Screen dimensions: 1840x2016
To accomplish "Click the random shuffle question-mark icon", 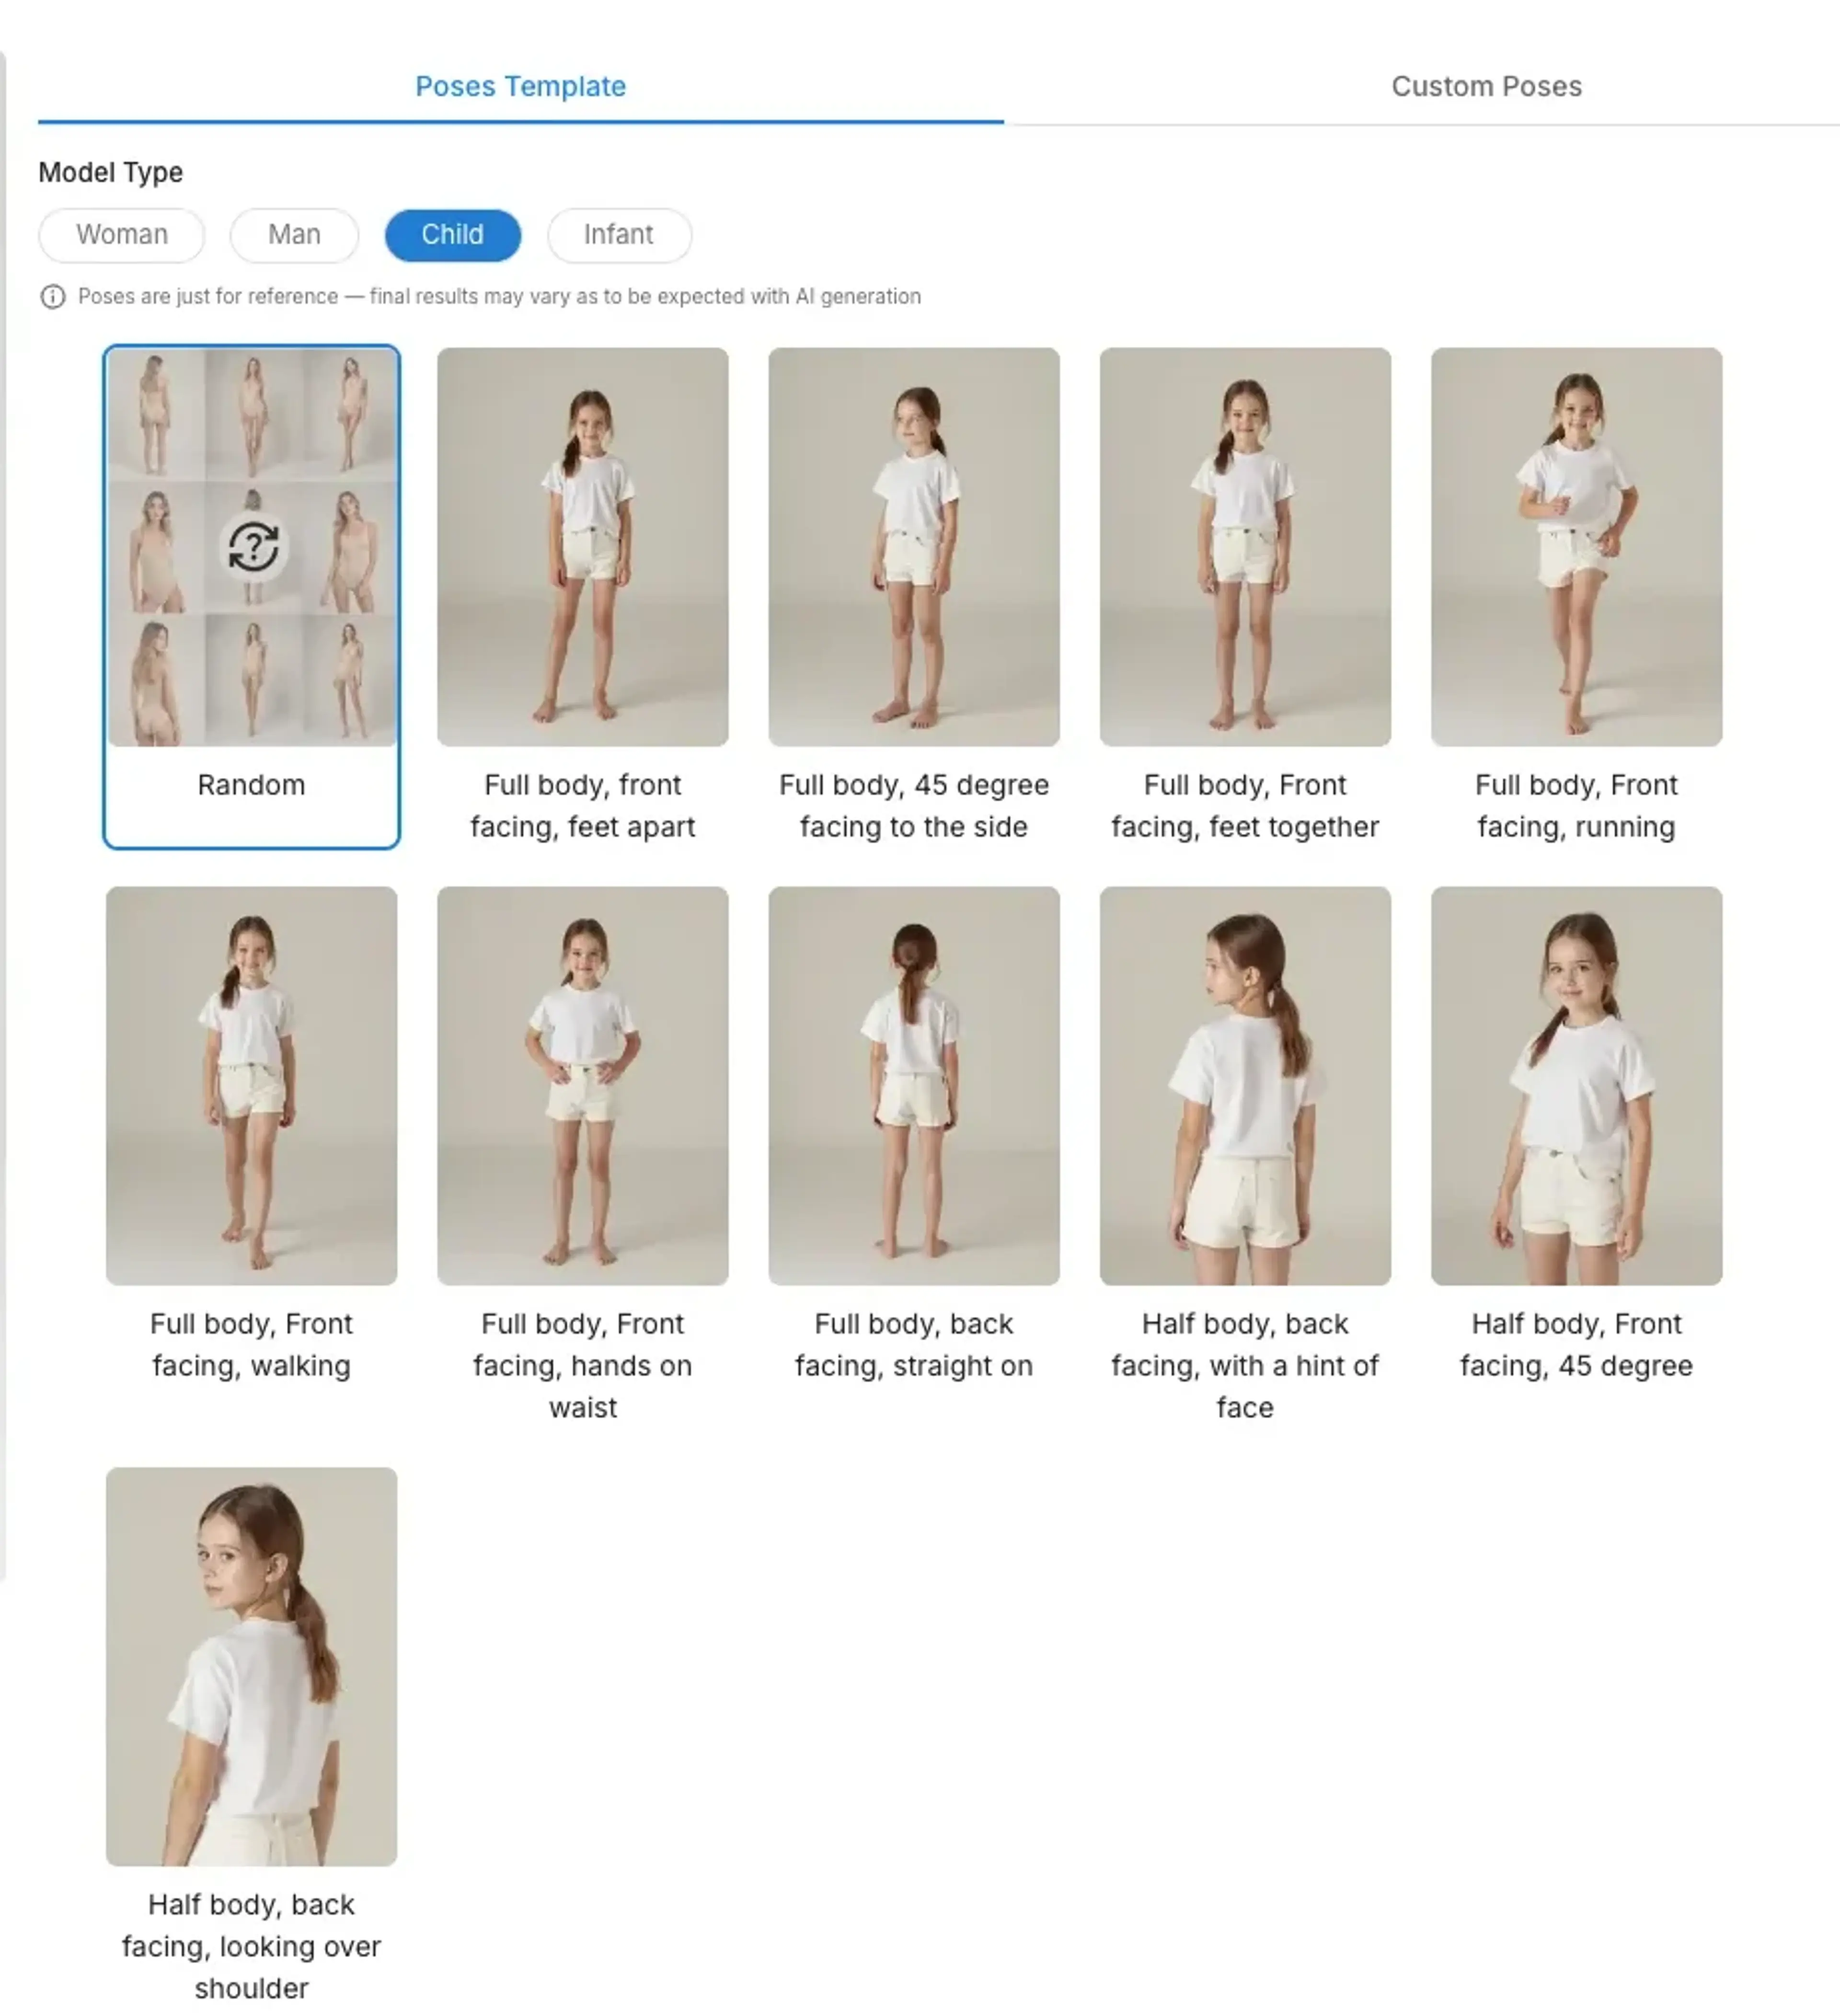I will point(253,547).
